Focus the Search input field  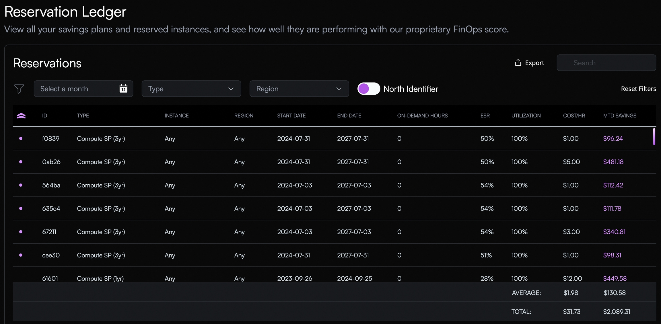point(606,63)
